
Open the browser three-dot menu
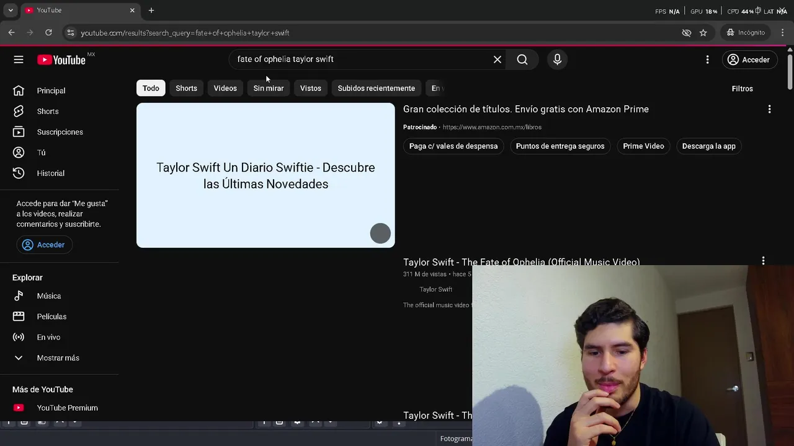pyautogui.click(x=783, y=33)
